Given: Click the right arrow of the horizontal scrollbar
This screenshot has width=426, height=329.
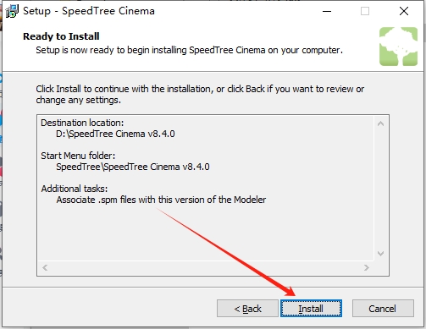Looking at the screenshot, I should 367,267.
